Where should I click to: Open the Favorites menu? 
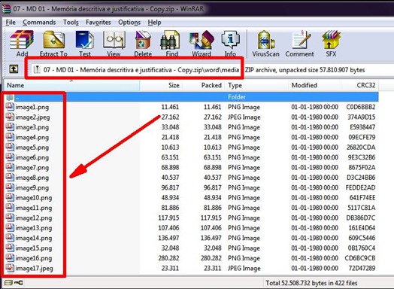(98, 23)
